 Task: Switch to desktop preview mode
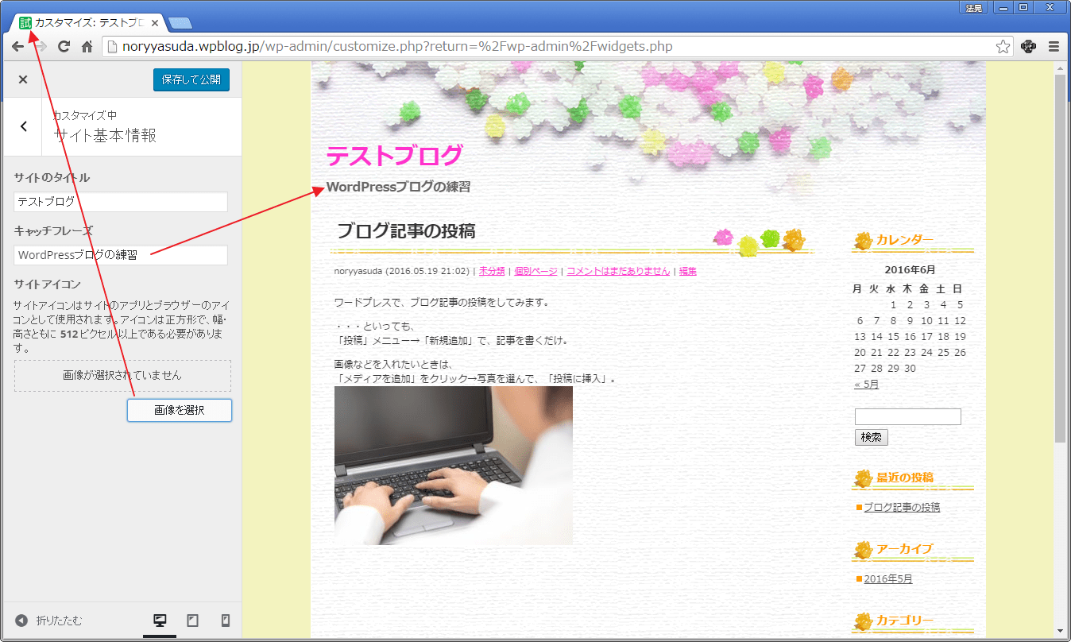click(160, 621)
